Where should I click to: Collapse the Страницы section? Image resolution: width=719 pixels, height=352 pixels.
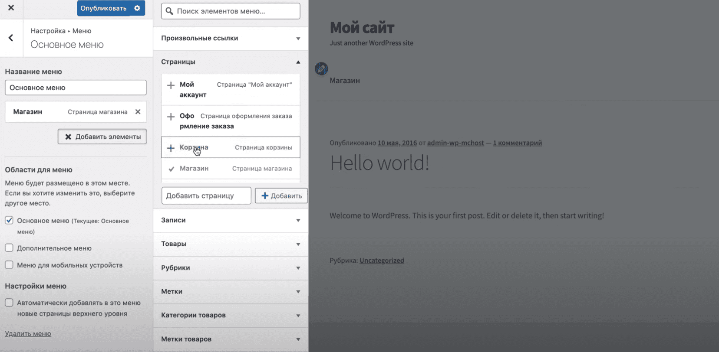pyautogui.click(x=231, y=62)
